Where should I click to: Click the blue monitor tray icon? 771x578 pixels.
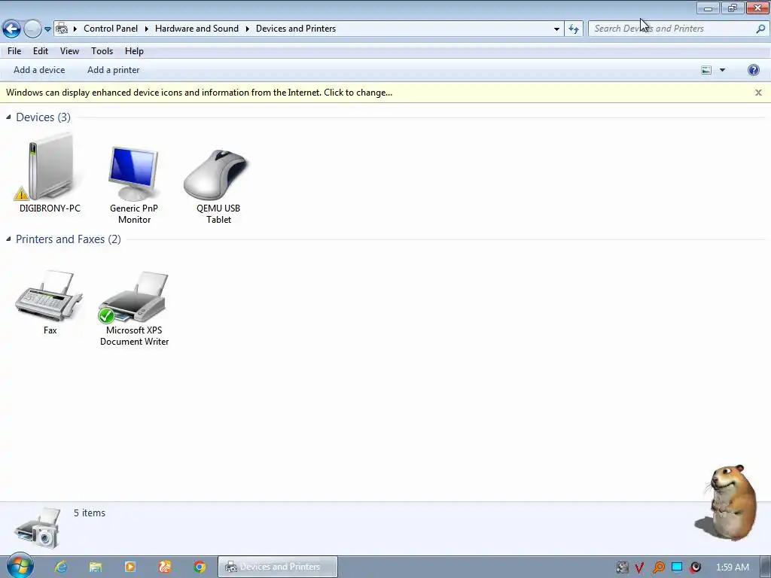point(677,567)
